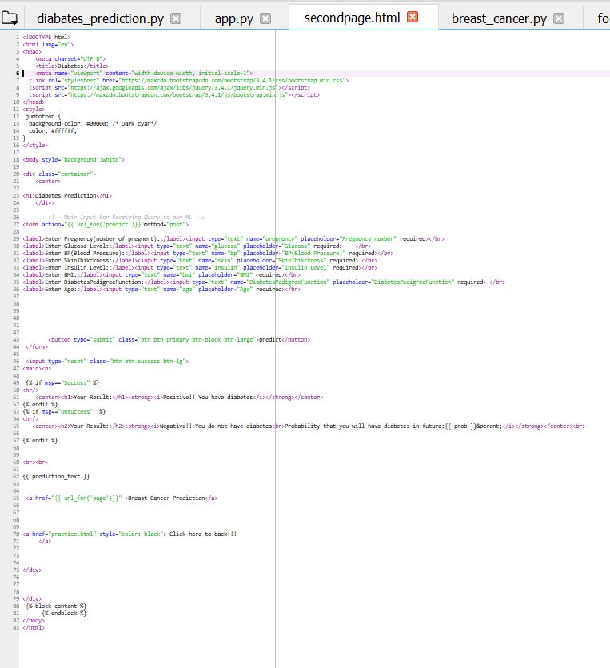Image resolution: width=610 pixels, height=668 pixels.
Task: Switch to the diabates_prediction.py tab
Action: [x=100, y=18]
